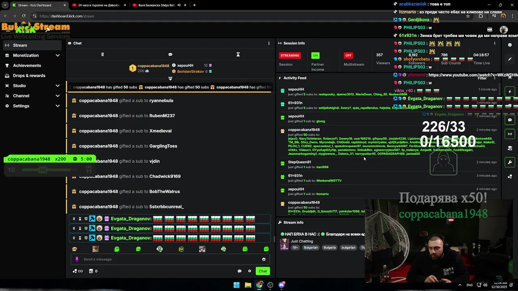Click the Bulgaria tag in Stream info

(x=329, y=248)
